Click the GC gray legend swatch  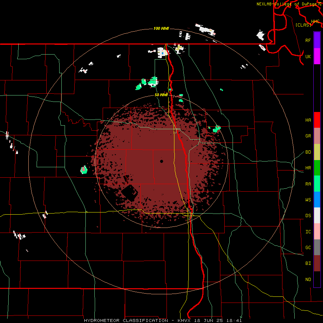click(317, 247)
